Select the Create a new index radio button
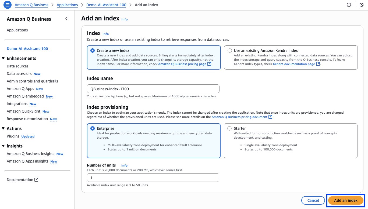Image resolution: width=368 pixels, height=209 pixels. tap(93, 51)
